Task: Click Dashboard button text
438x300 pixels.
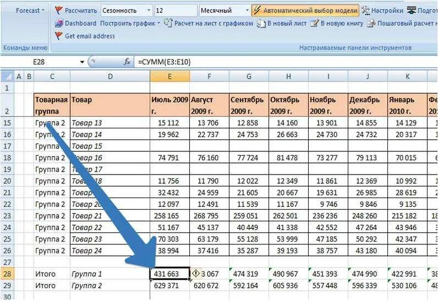Action: pos(80,24)
